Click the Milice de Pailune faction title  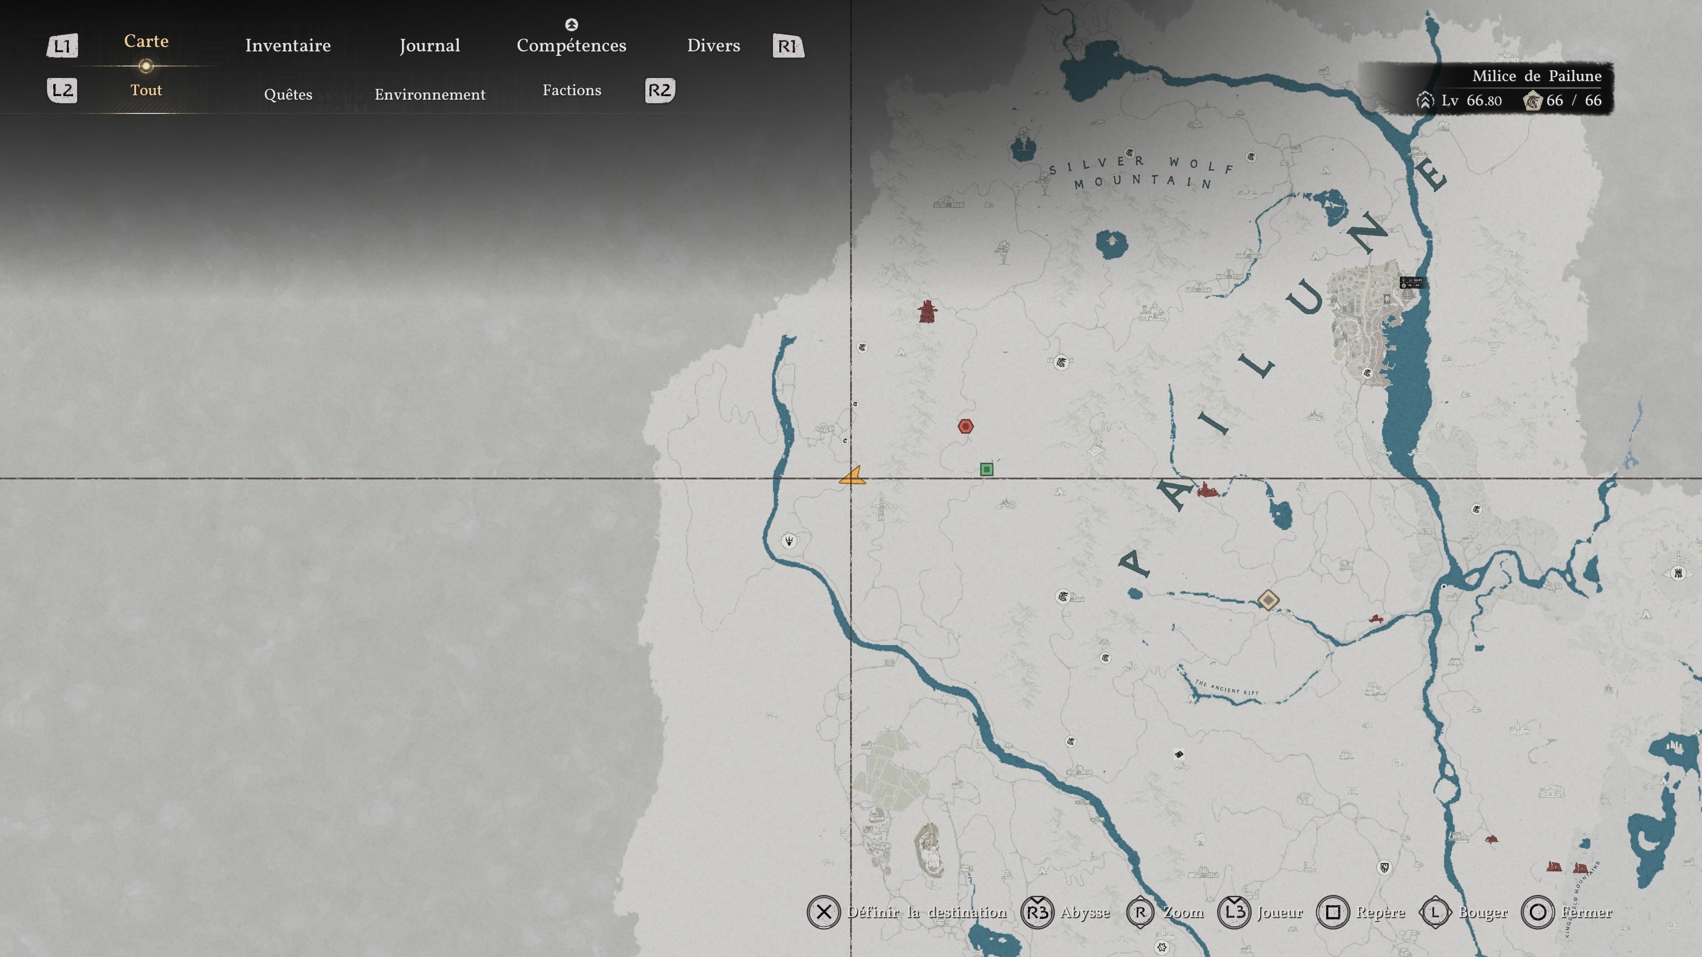tap(1537, 76)
